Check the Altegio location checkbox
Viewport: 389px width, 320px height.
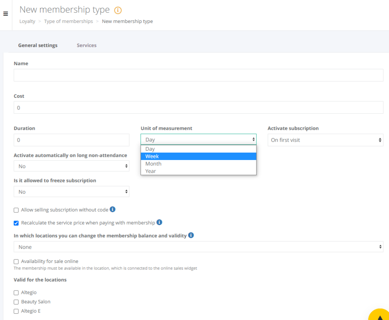[x=16, y=293]
